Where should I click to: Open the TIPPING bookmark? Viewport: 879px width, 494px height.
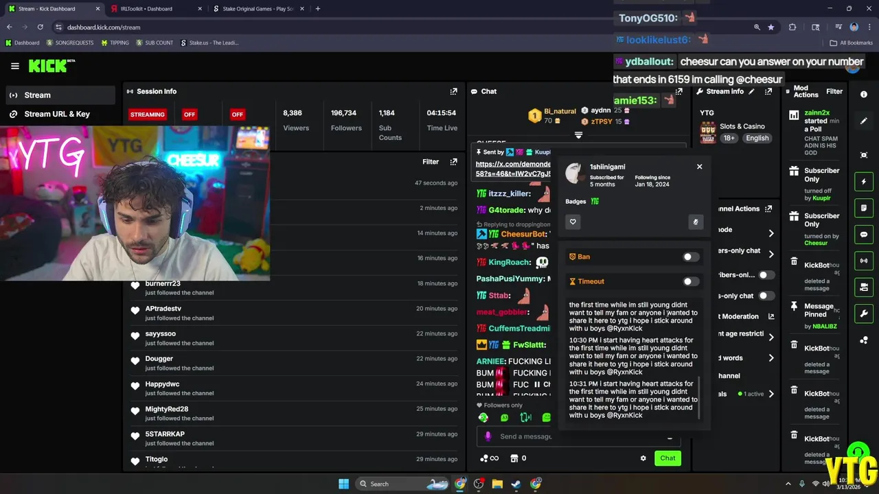click(115, 43)
